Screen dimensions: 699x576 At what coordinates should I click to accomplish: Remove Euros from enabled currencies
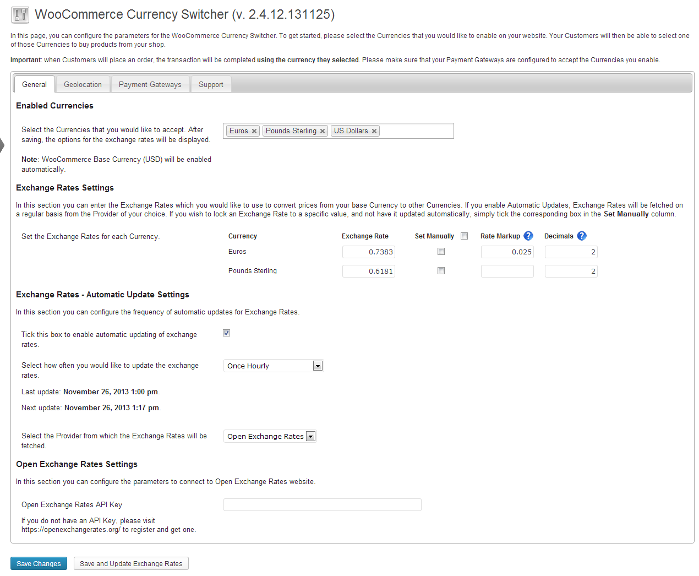tap(254, 131)
